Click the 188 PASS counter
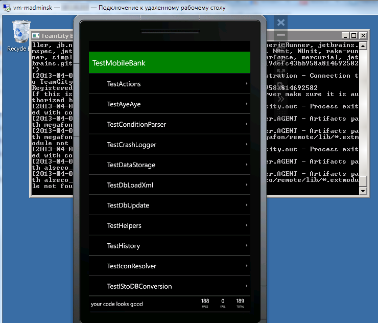Viewport: 378px width, 323px height. [205, 303]
